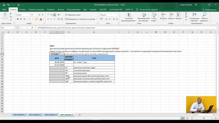Open the text orientation dropdown
Screen dimensions: 219x123
pyautogui.click(x=59, y=15)
